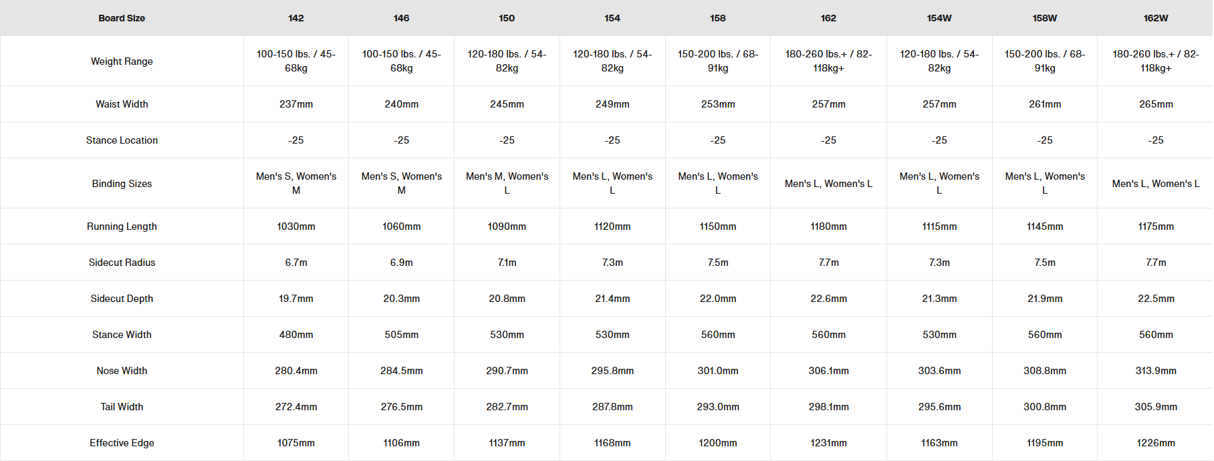Click the 154W column header
The height and width of the screenshot is (461, 1214).
tap(939, 18)
